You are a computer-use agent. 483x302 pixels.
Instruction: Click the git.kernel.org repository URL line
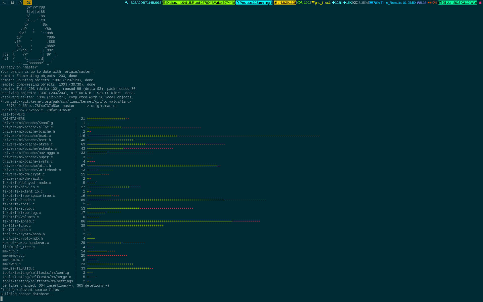pos(66,102)
